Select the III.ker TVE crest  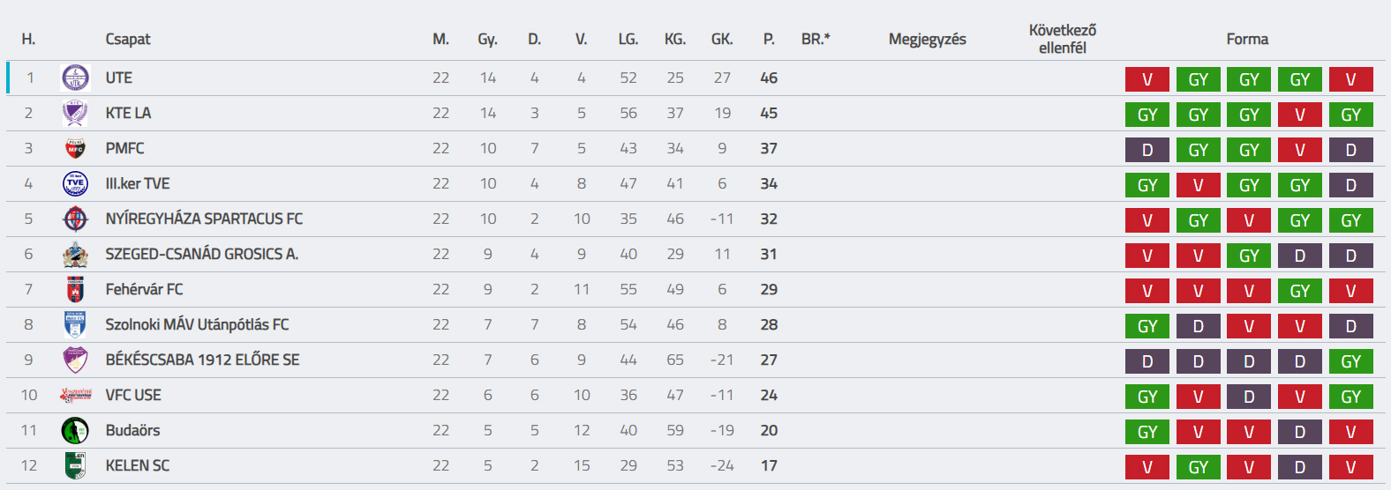point(75,183)
